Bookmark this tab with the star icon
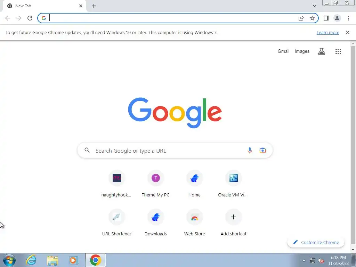This screenshot has width=356, height=267. pos(312,18)
